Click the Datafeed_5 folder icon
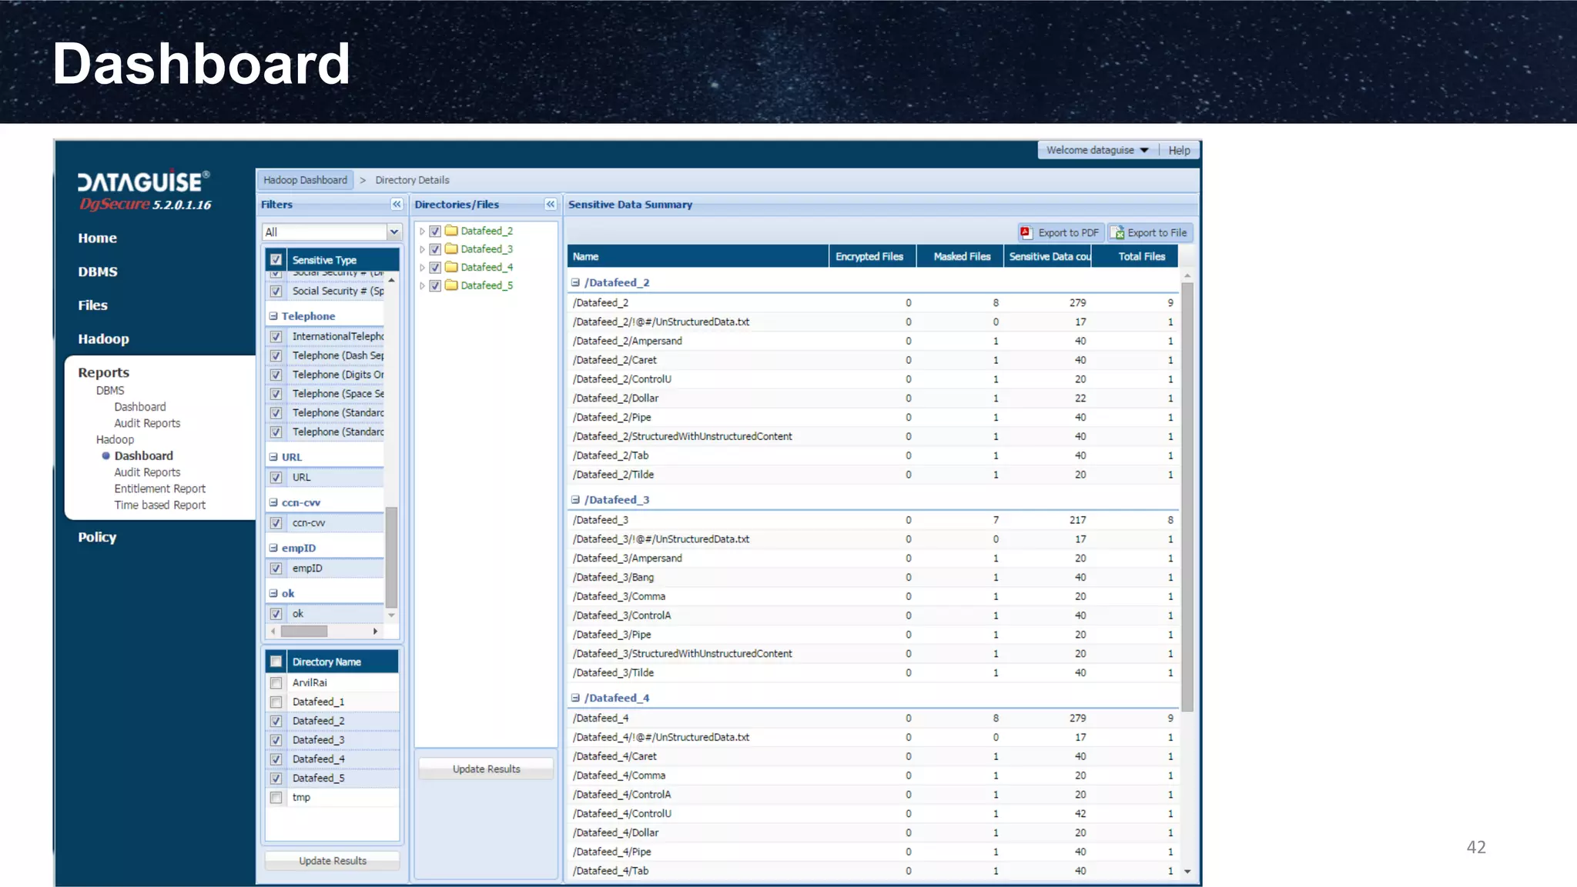 pos(452,285)
